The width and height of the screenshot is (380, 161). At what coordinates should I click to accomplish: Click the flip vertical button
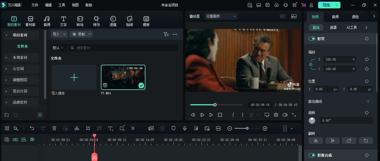[332, 141]
